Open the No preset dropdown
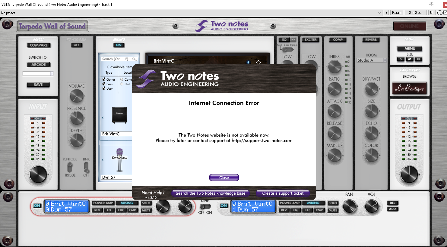The height and width of the screenshot is (247, 447). pos(191,13)
